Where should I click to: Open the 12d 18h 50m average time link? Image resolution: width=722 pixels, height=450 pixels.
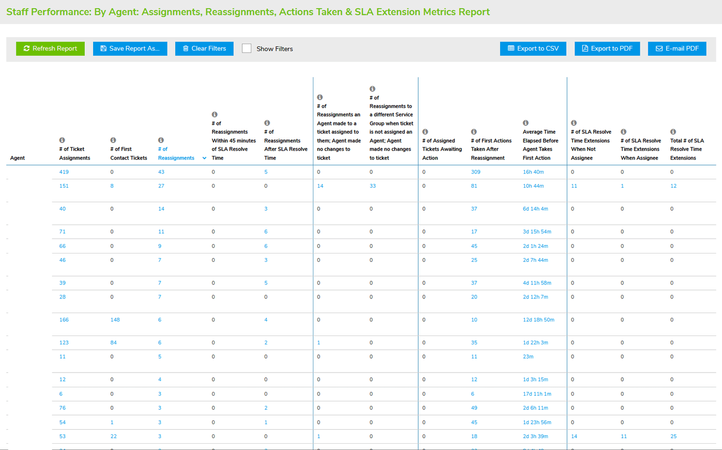(538, 320)
